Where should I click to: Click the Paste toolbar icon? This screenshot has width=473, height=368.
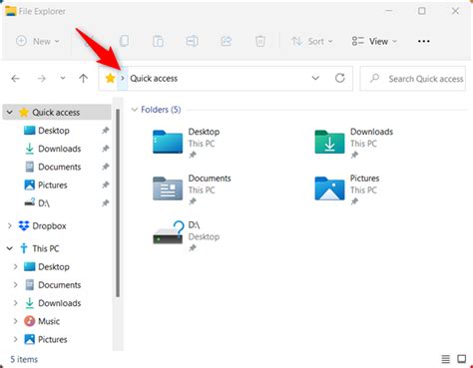click(158, 41)
